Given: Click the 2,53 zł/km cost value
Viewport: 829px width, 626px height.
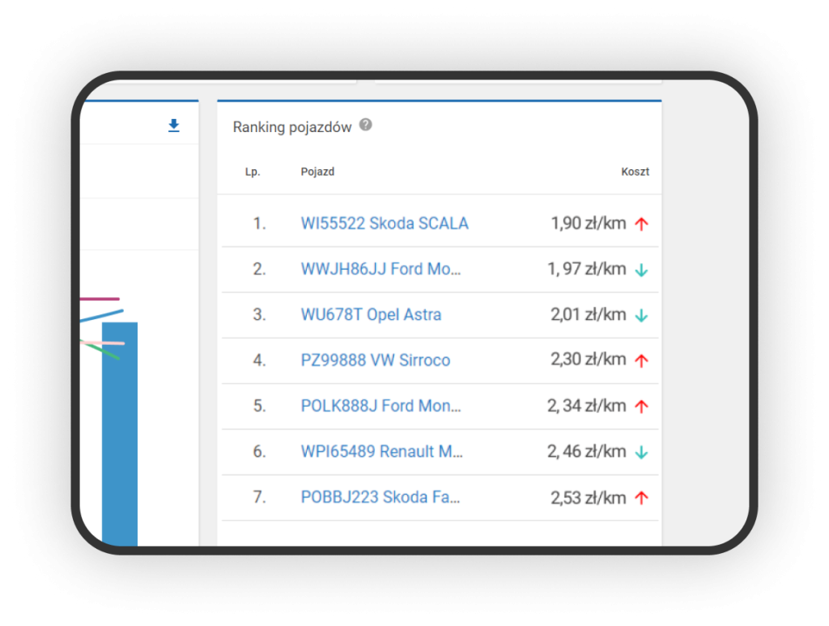Looking at the screenshot, I should pos(589,497).
